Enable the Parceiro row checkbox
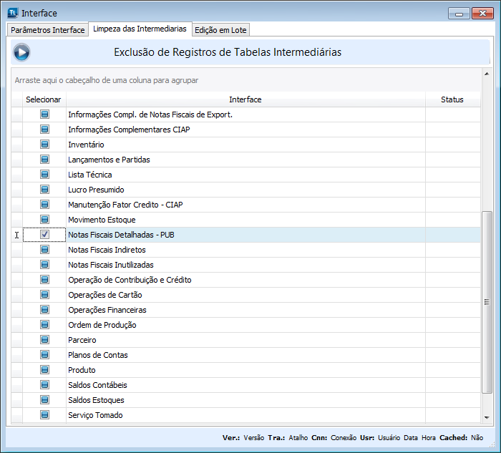This screenshot has height=453, width=501. (44, 340)
